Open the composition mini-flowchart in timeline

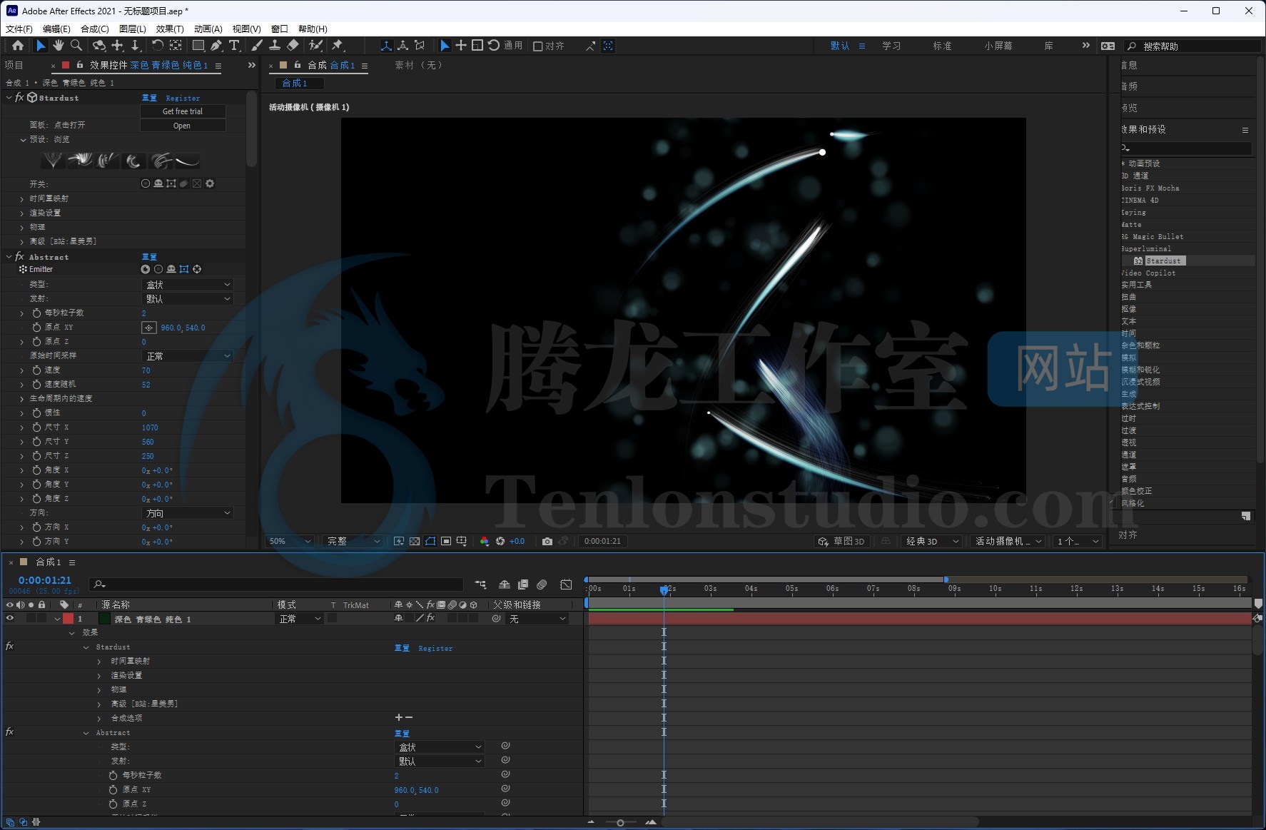pos(480,584)
